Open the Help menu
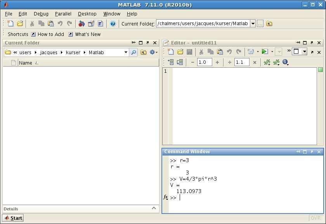Image resolution: width=326 pixels, height=224 pixels. point(132,14)
